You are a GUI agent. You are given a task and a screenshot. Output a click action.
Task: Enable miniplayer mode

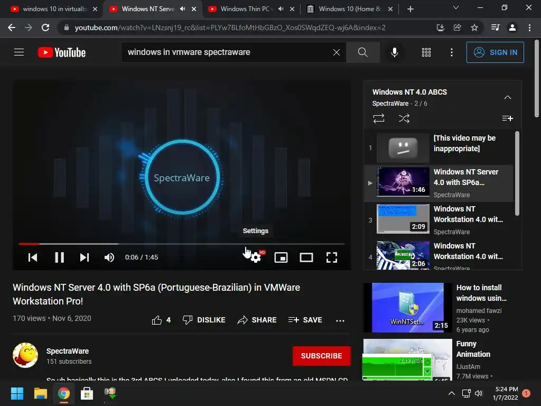[281, 257]
